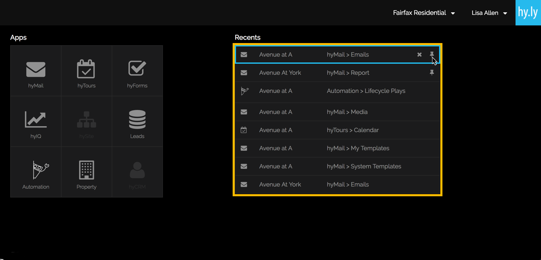The image size is (541, 260).
Task: Open the Lisa Allen user menu
Action: (x=489, y=13)
